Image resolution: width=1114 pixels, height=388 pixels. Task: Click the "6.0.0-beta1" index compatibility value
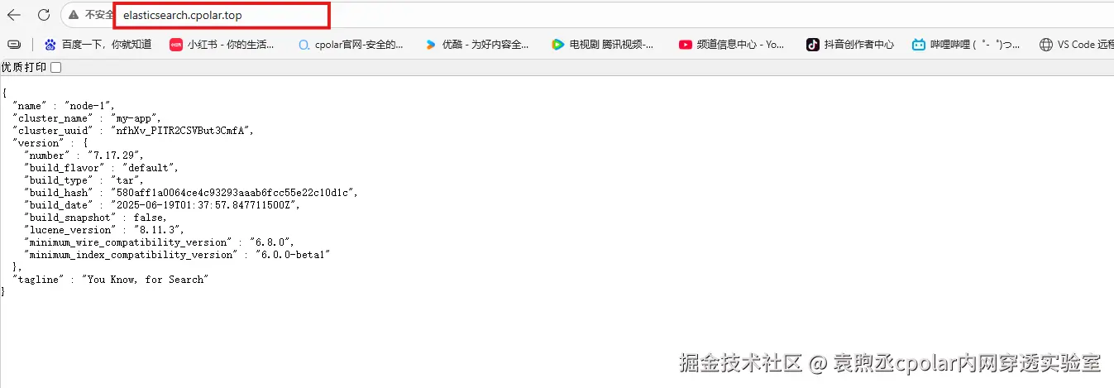click(x=293, y=255)
